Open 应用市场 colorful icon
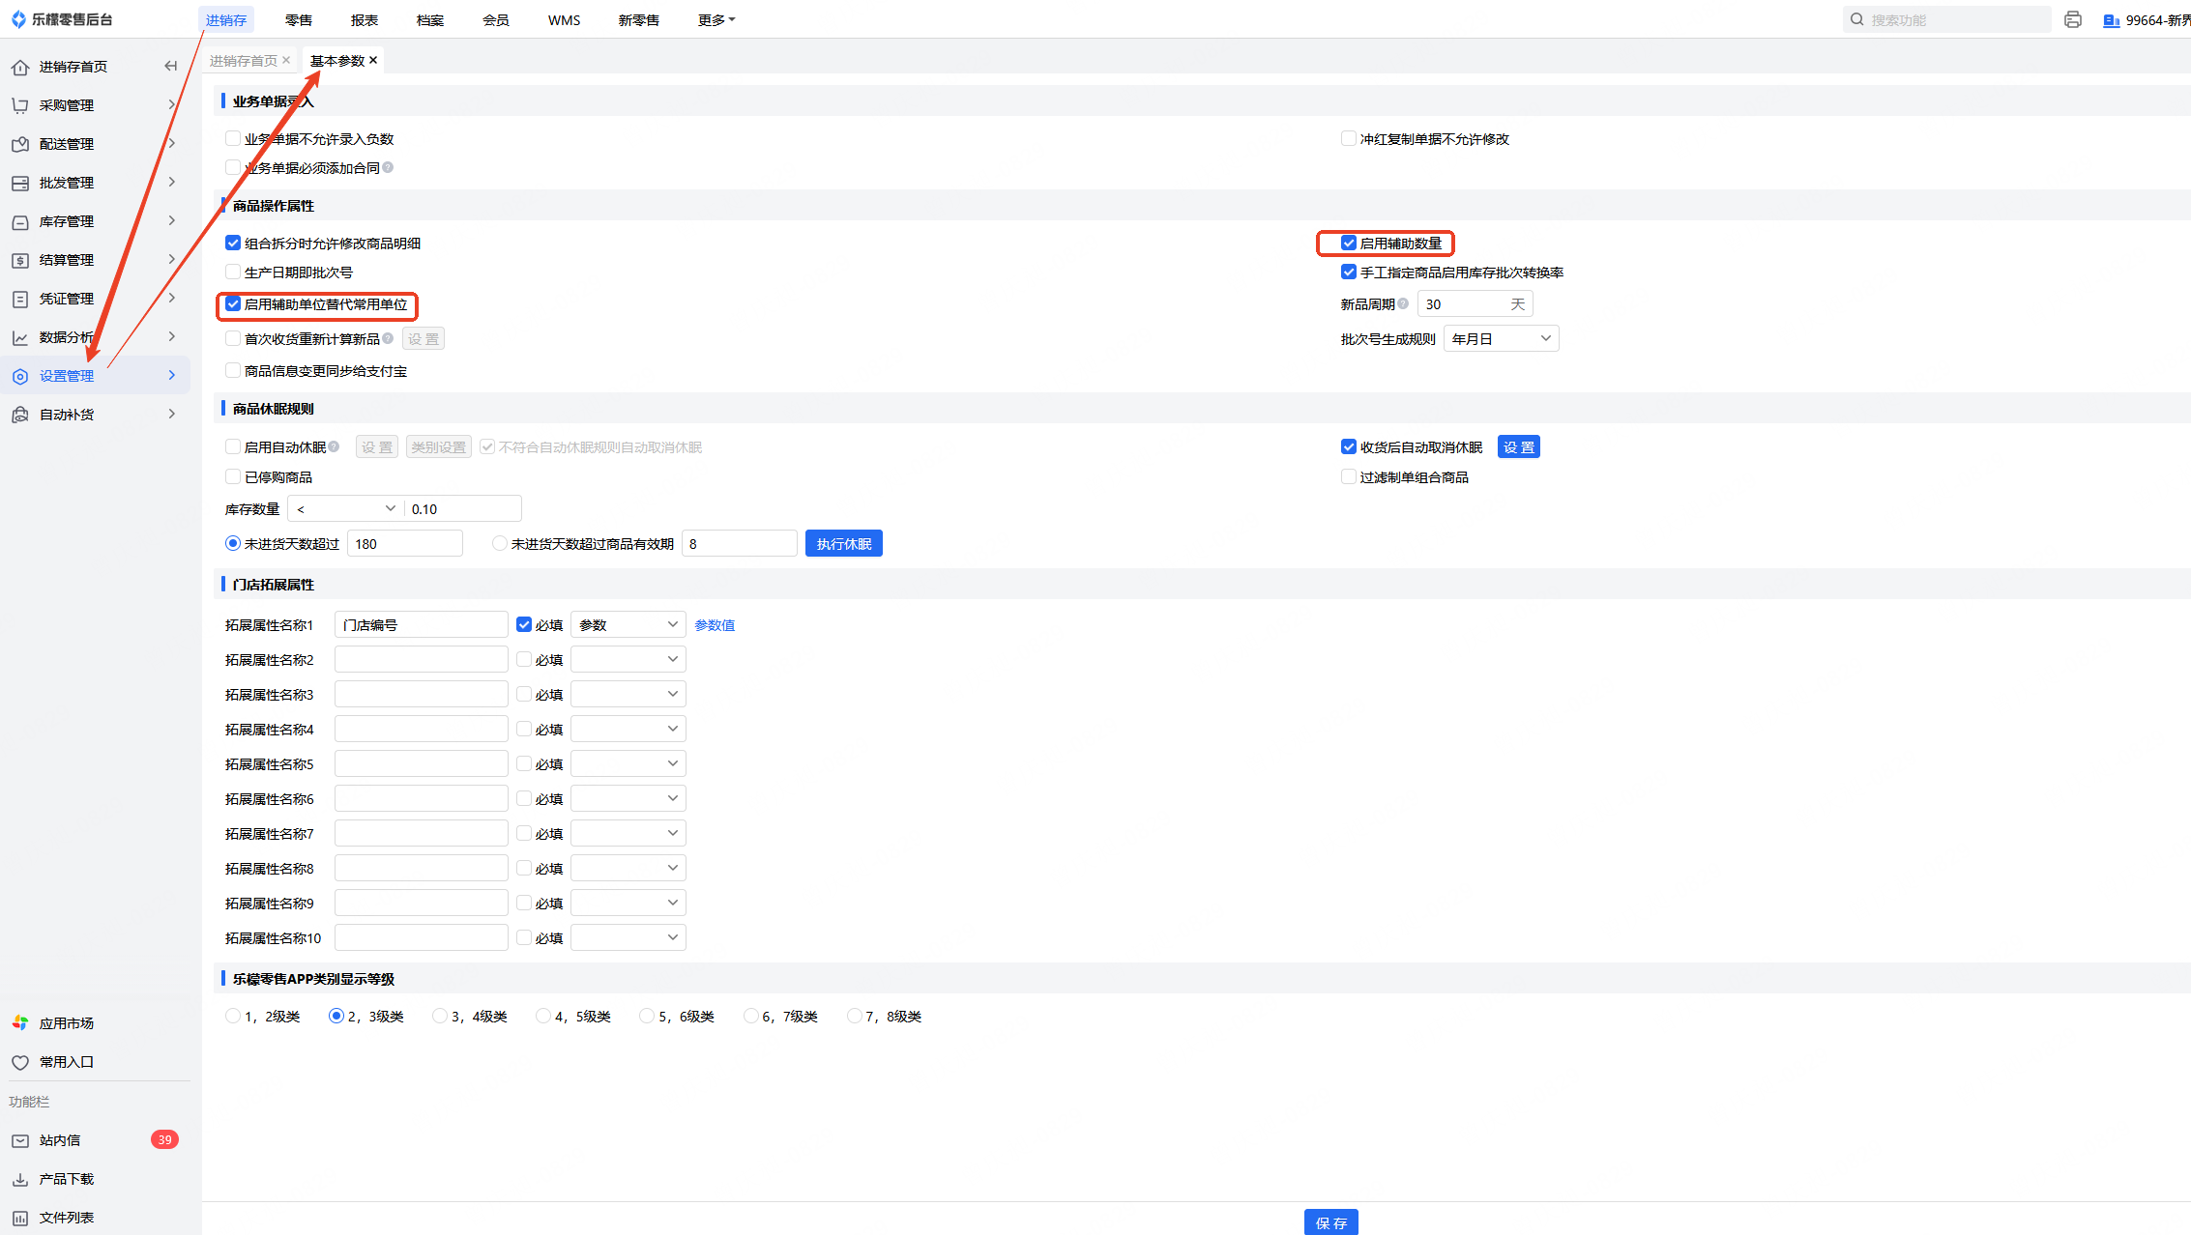2191x1235 pixels. [x=20, y=1022]
